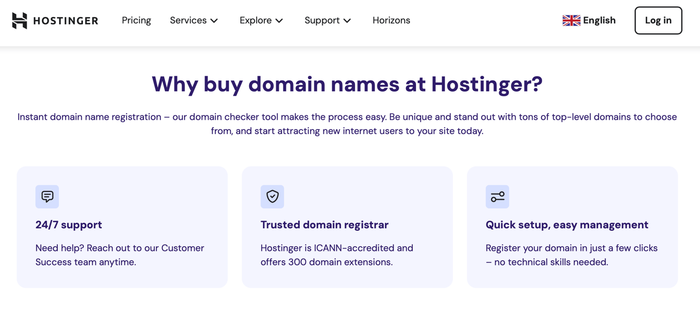
Task: Open the Services dropdown
Action: 188,20
